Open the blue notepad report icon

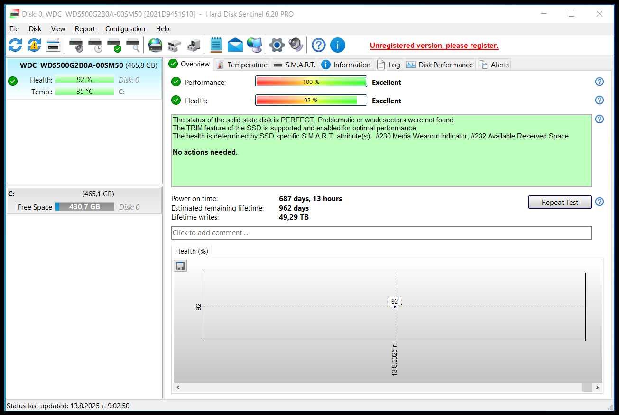216,45
